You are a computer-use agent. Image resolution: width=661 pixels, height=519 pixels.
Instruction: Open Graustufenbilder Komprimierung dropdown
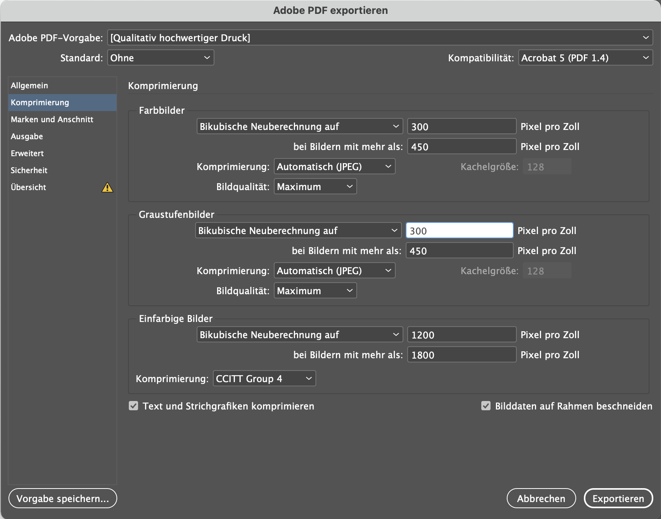(x=334, y=271)
